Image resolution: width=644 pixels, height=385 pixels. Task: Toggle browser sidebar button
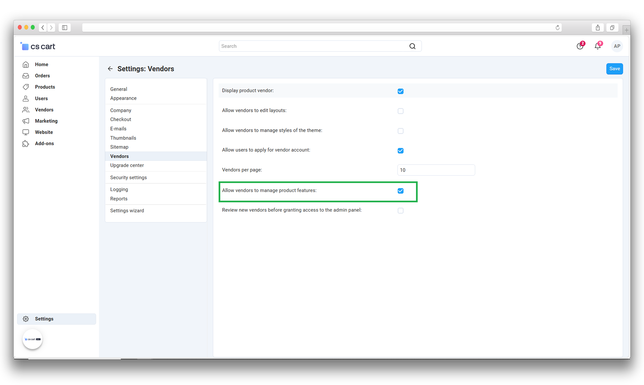pos(64,28)
